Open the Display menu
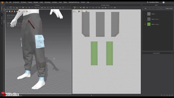Image resolution: width=174 pixels, height=98 pixels. [65, 2]
